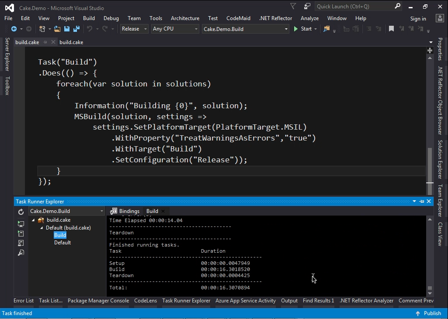Refresh the Task Runner Explorer
Screen dimensions: 448x319
tap(21, 212)
